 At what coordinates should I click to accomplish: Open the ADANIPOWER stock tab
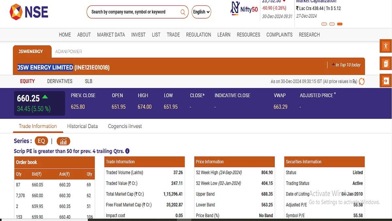tap(69, 51)
